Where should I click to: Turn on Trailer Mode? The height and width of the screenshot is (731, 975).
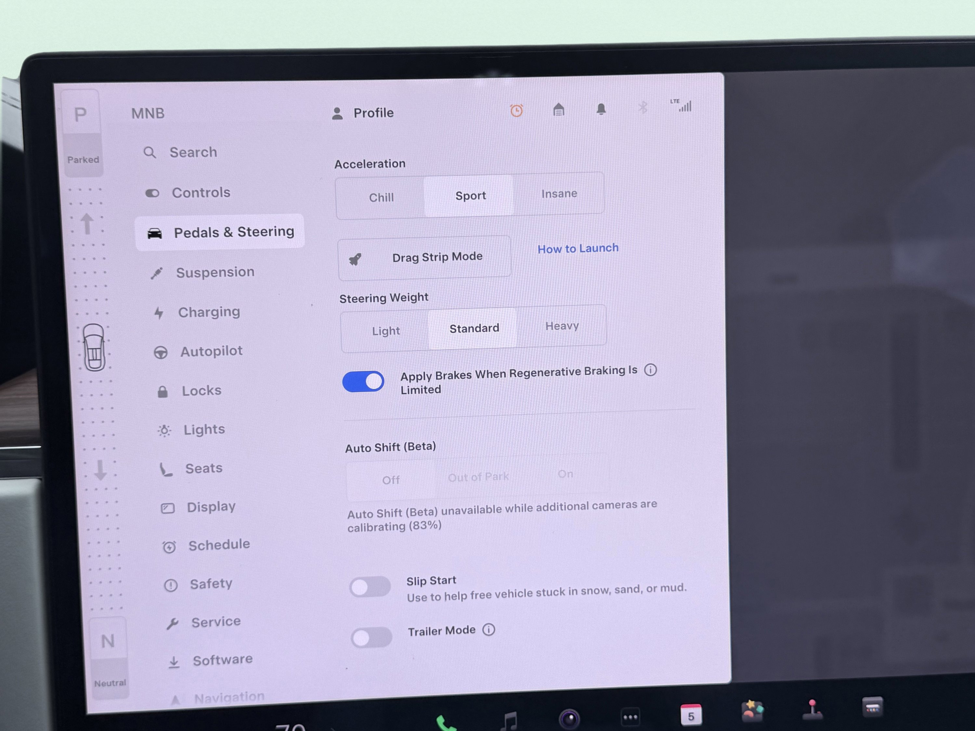pyautogui.click(x=371, y=637)
